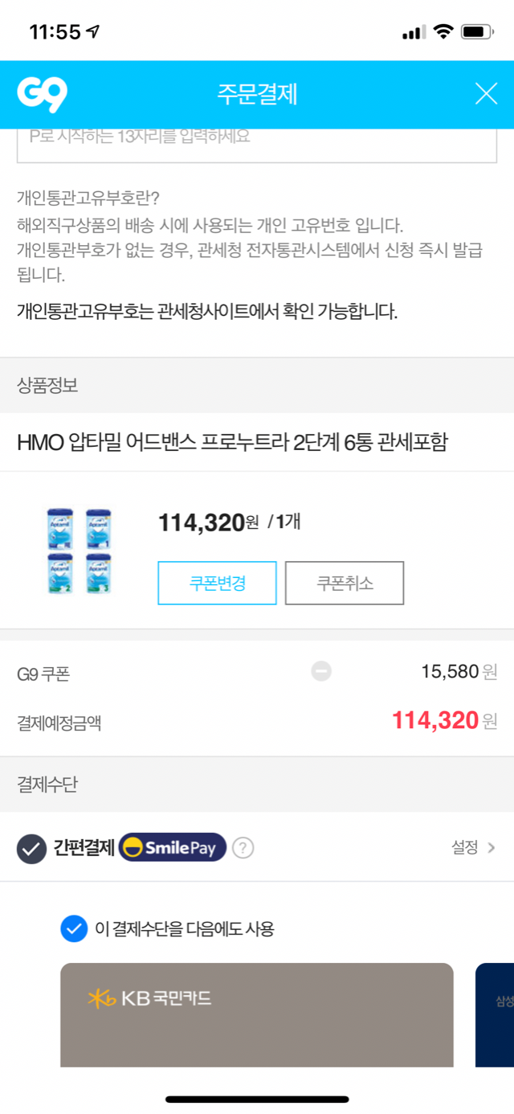Tap the location arrow in status bar
This screenshot has height=1114, width=514.
click(93, 31)
